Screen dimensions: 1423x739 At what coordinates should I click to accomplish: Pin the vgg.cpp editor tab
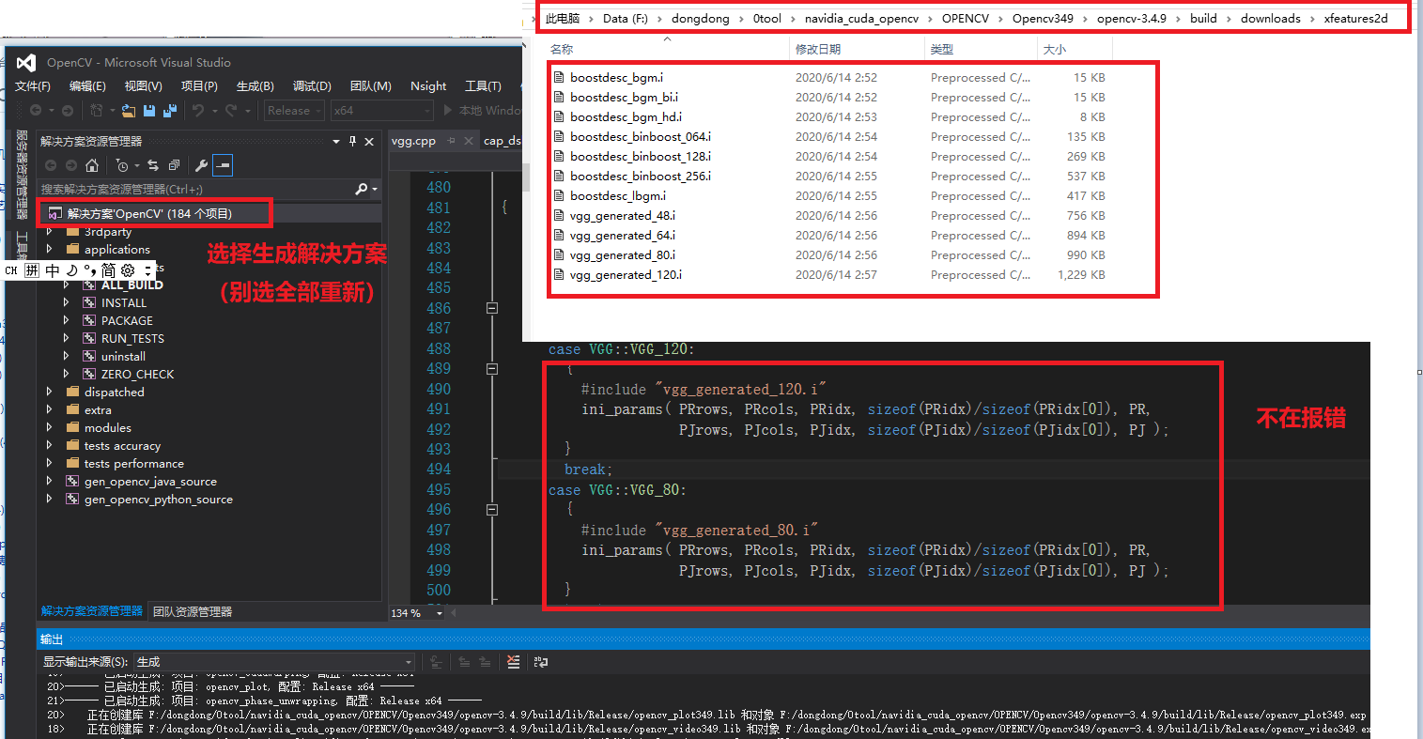[451, 141]
